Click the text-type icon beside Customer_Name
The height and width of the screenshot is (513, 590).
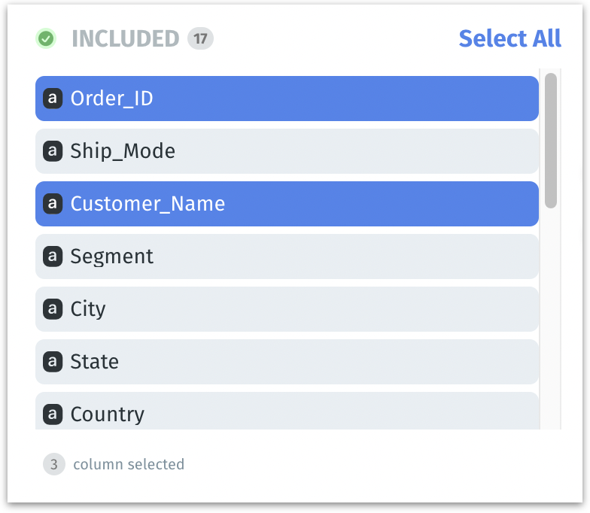click(x=53, y=204)
